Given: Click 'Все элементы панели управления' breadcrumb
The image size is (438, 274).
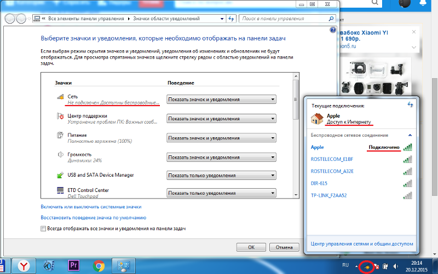Looking at the screenshot, I should click(x=86, y=19).
